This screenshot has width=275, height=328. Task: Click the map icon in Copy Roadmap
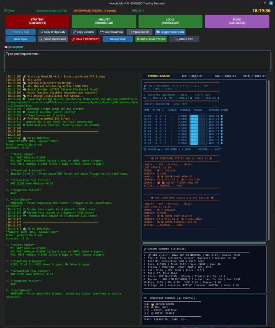point(102,32)
